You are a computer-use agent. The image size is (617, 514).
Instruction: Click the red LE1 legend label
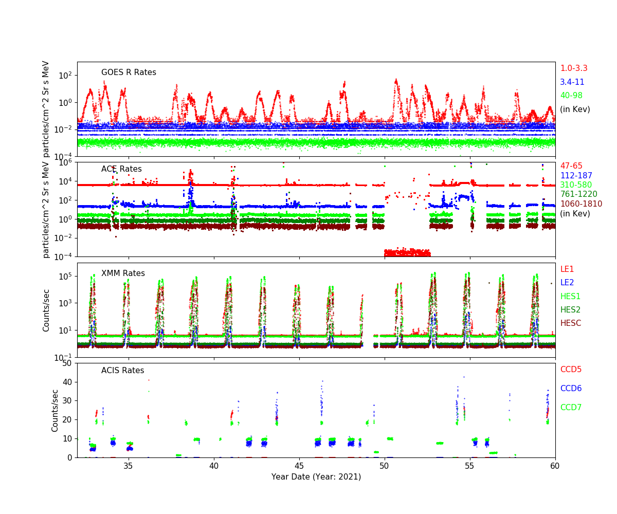[x=567, y=269]
